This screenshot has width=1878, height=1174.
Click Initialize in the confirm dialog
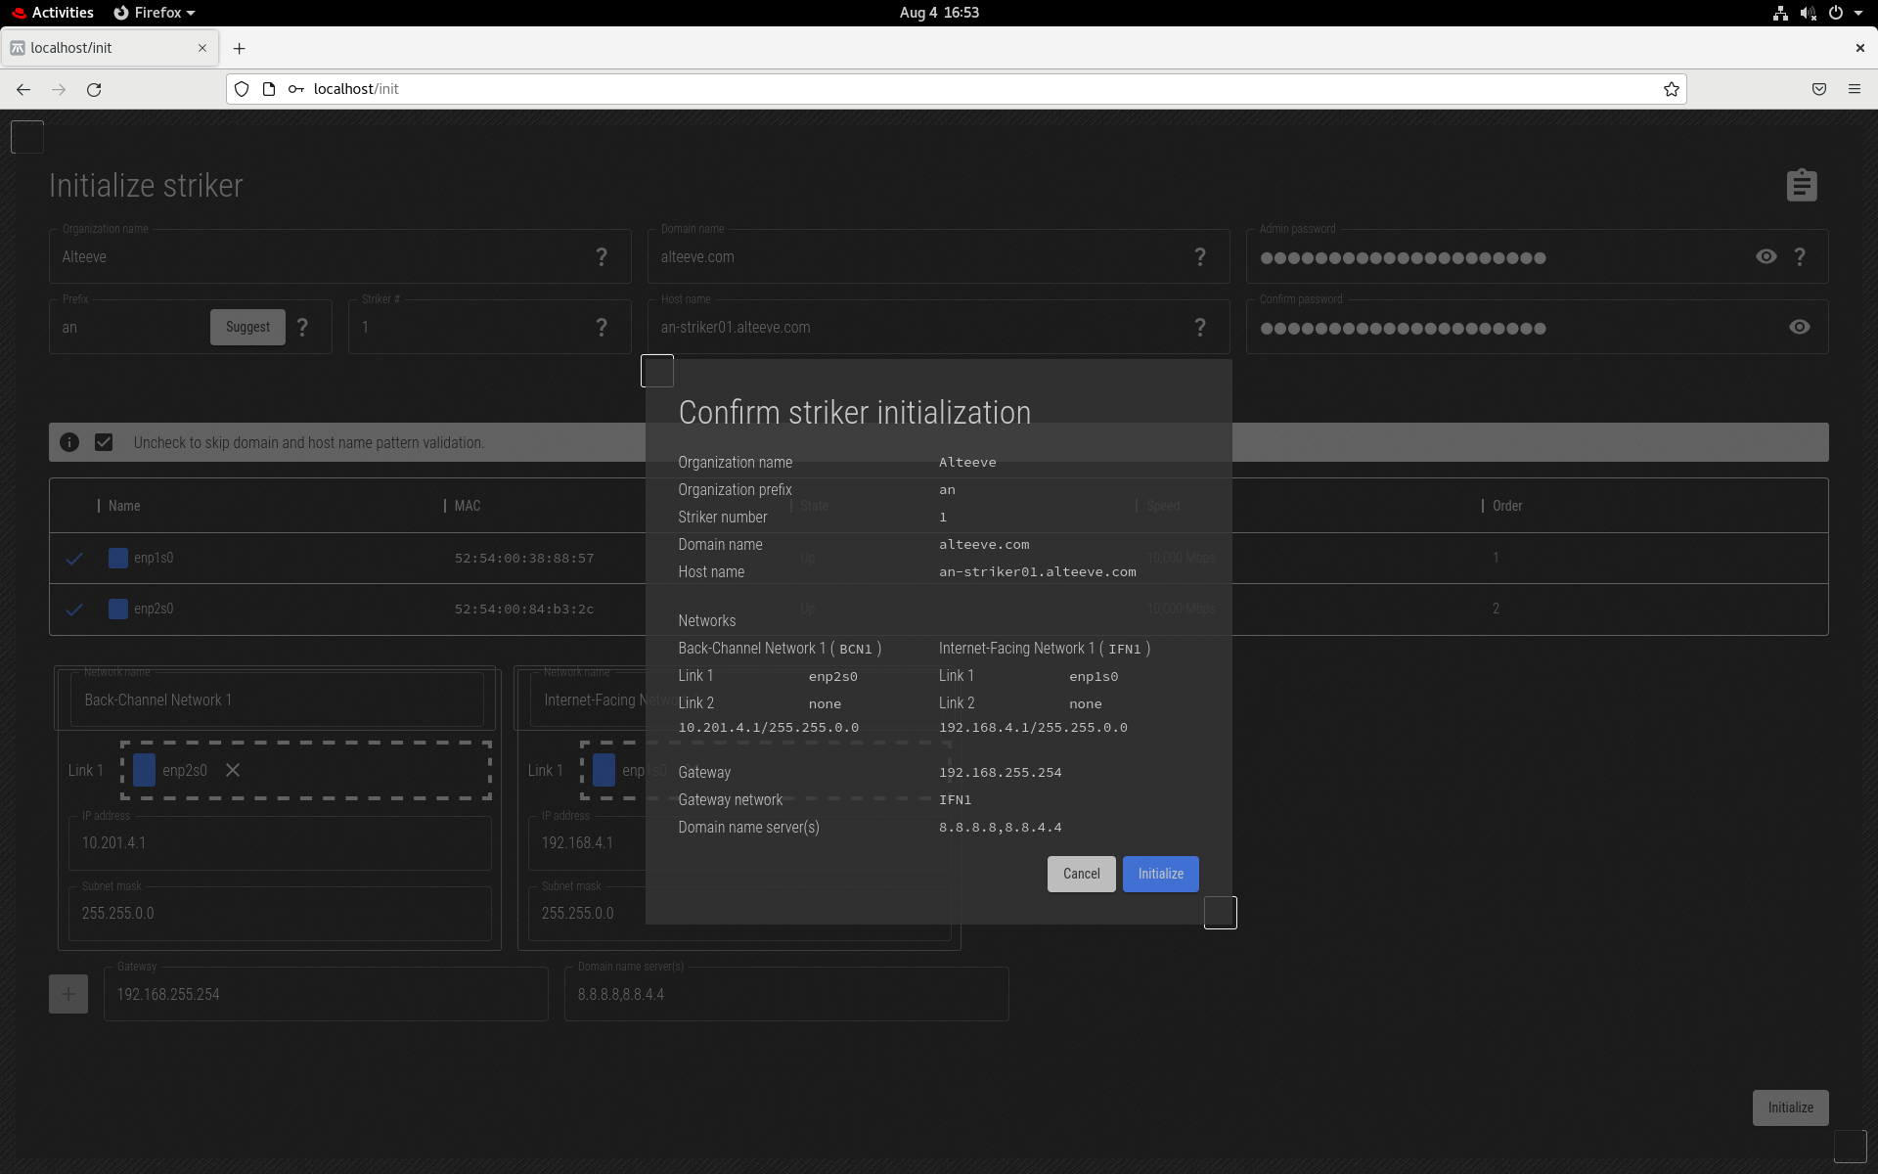coord(1160,874)
